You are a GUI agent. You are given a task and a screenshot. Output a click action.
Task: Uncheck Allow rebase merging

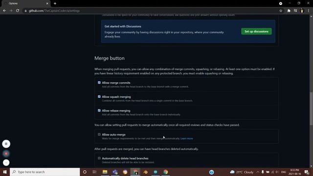pos(99,110)
